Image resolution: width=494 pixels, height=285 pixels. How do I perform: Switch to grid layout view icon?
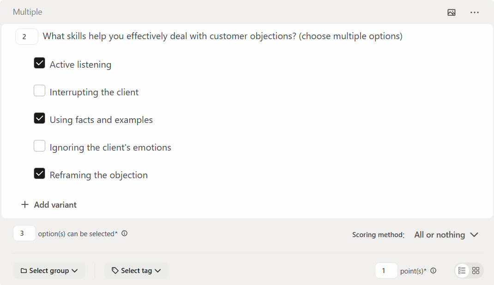(476, 271)
